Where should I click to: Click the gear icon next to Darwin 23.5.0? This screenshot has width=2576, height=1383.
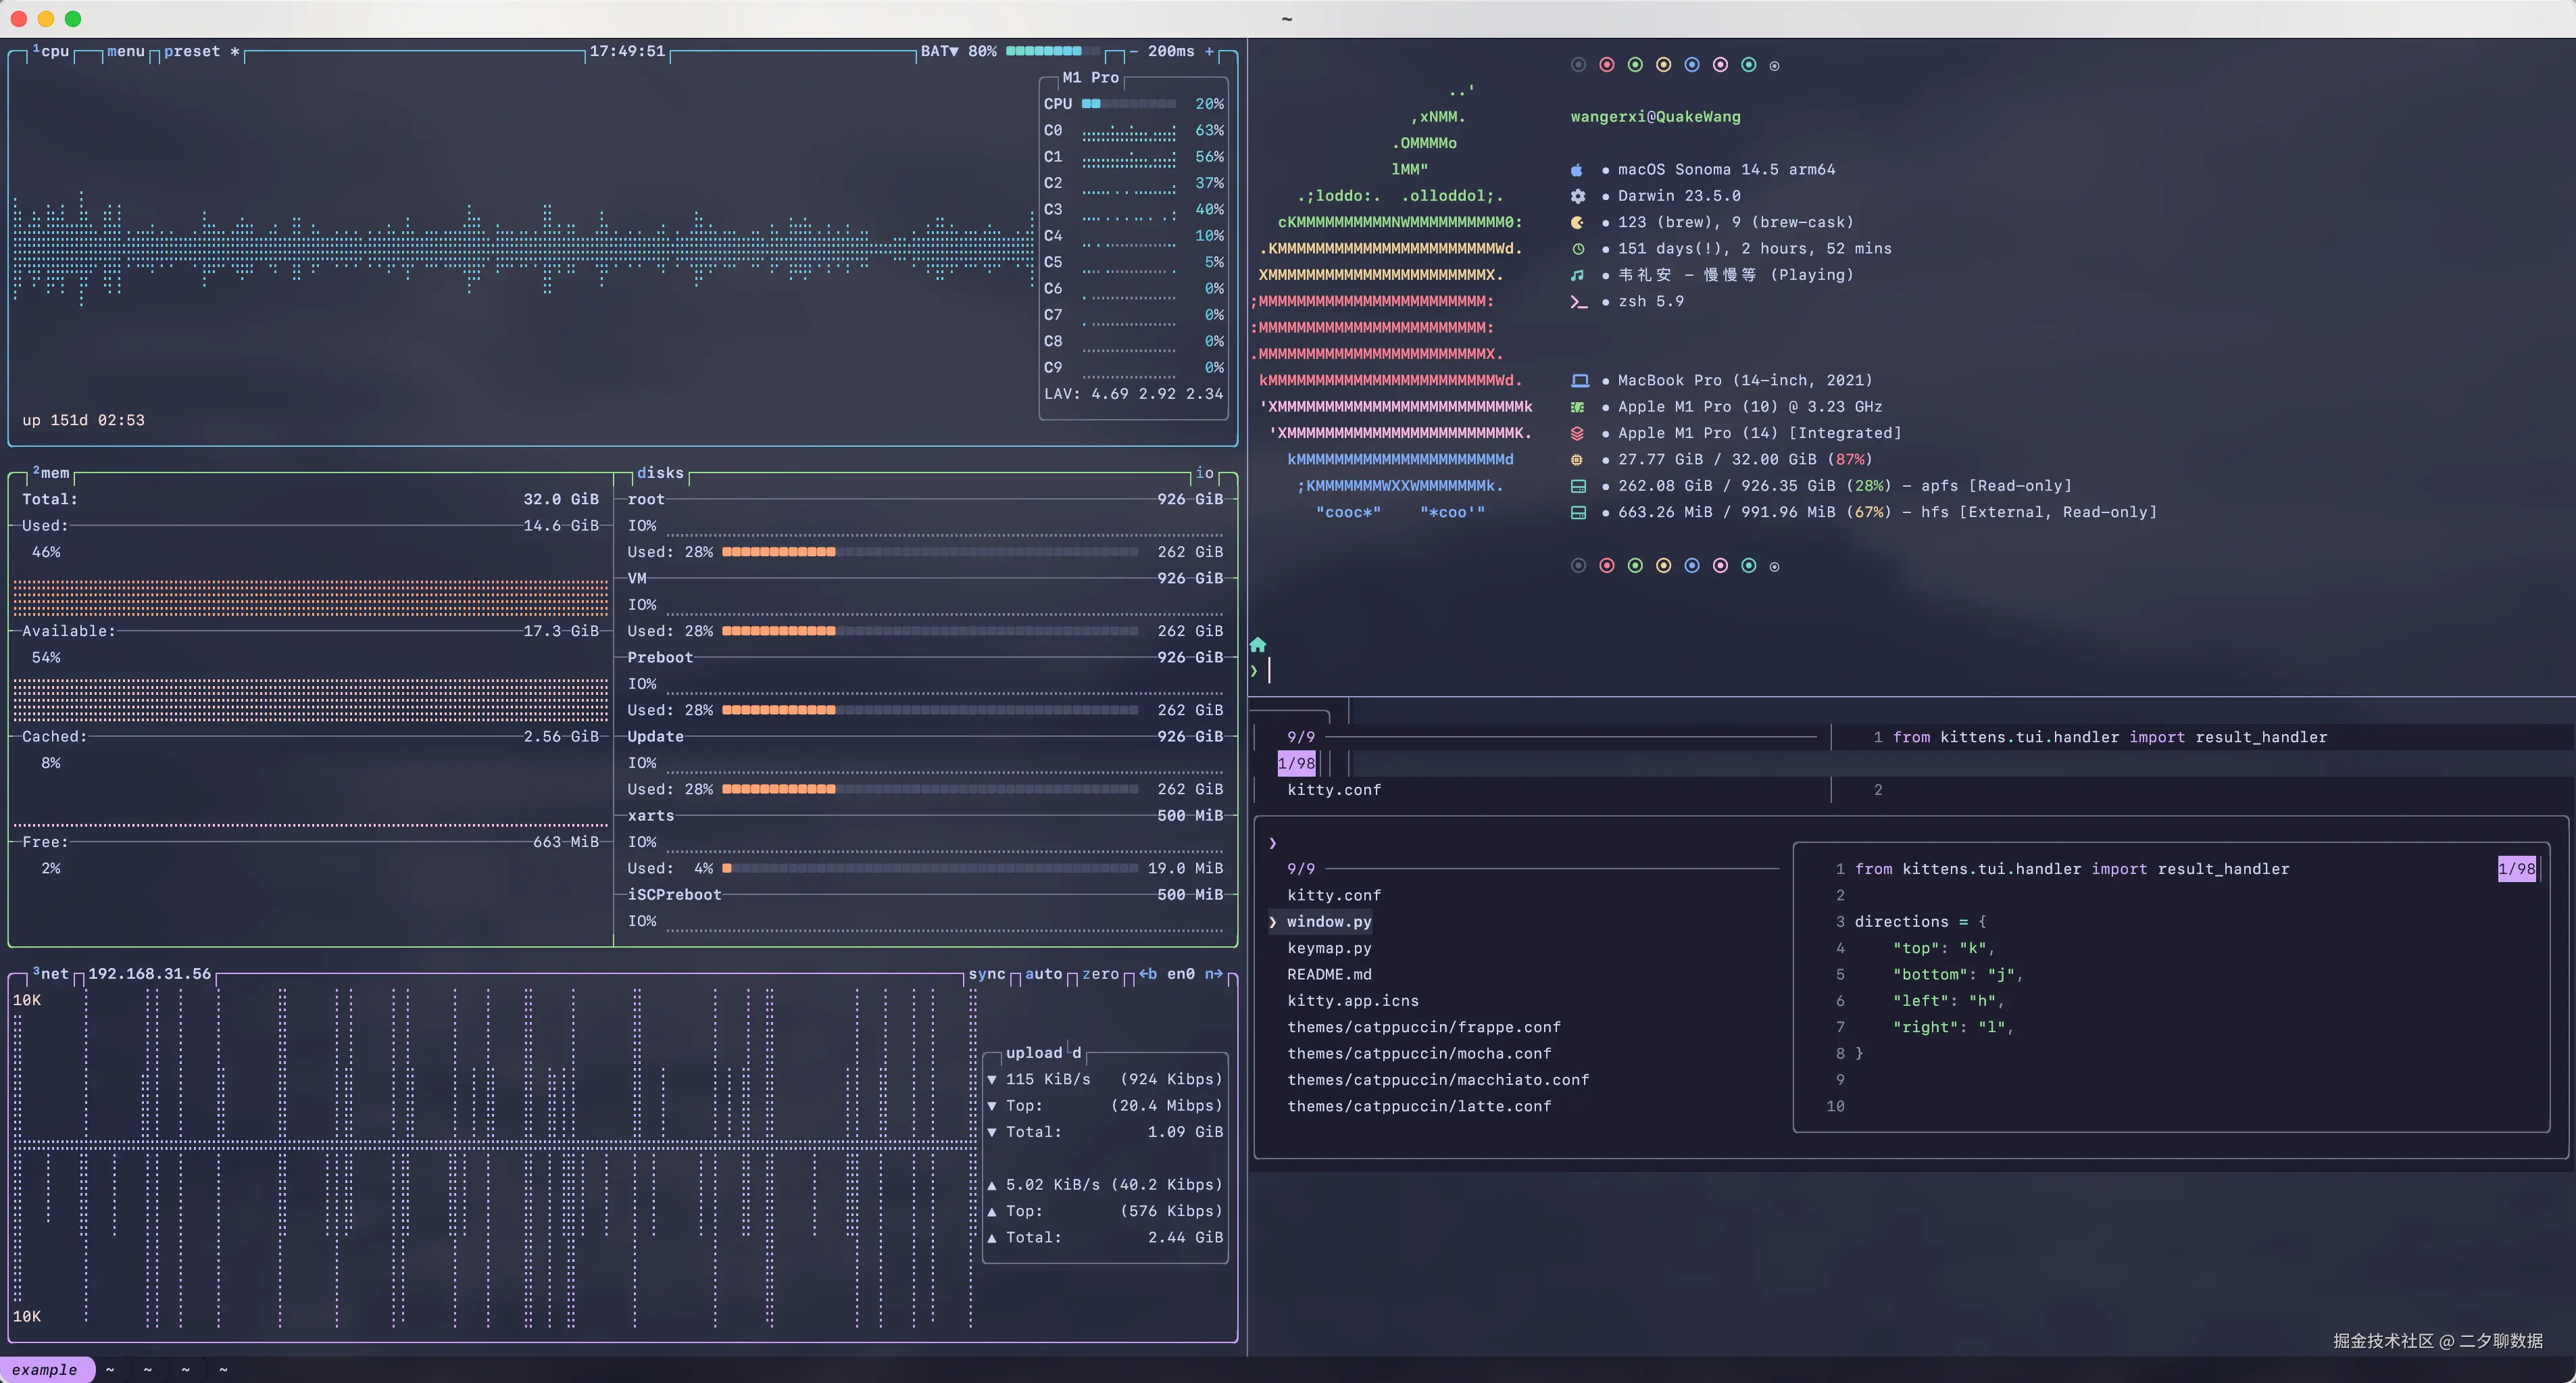coord(1578,196)
